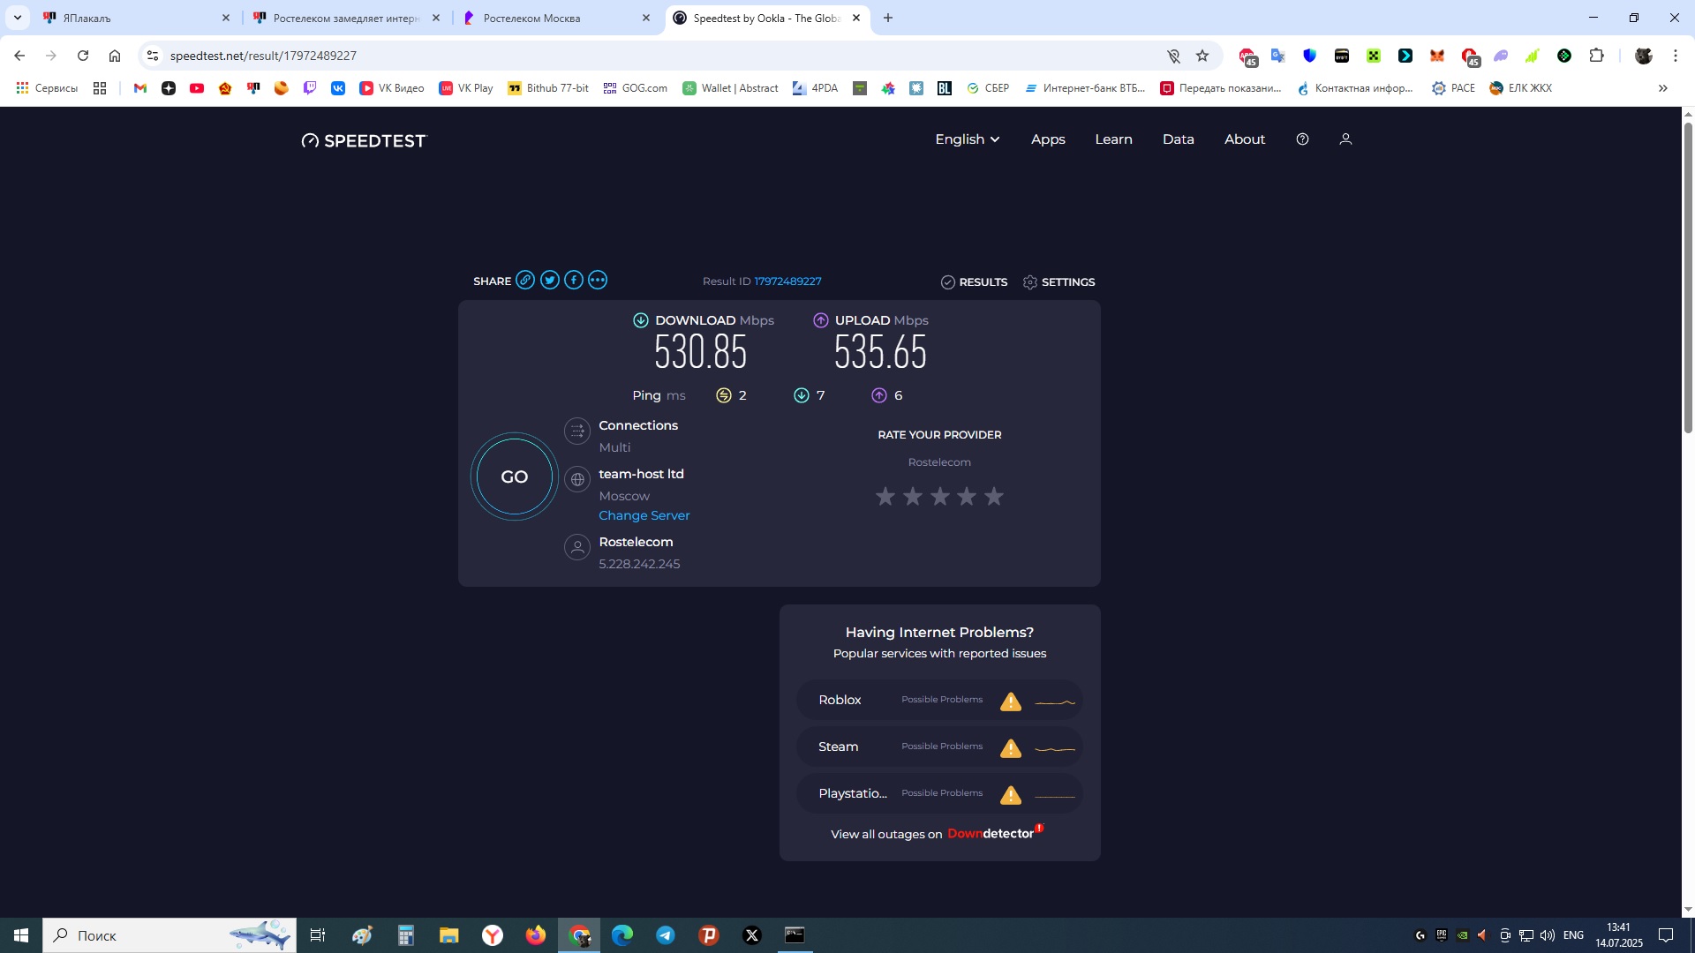
Task: Open Steam possible problems row
Action: point(939,747)
